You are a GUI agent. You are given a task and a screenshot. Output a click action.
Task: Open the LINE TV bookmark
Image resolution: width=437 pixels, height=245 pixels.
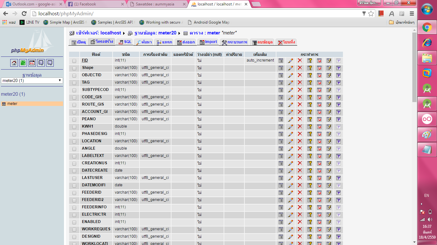click(29, 22)
